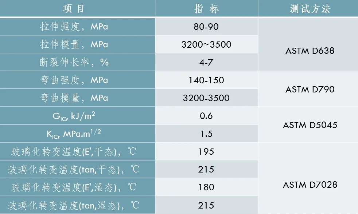
Task: Click the 180 value for E' 湿态
Action: [x=206, y=187]
